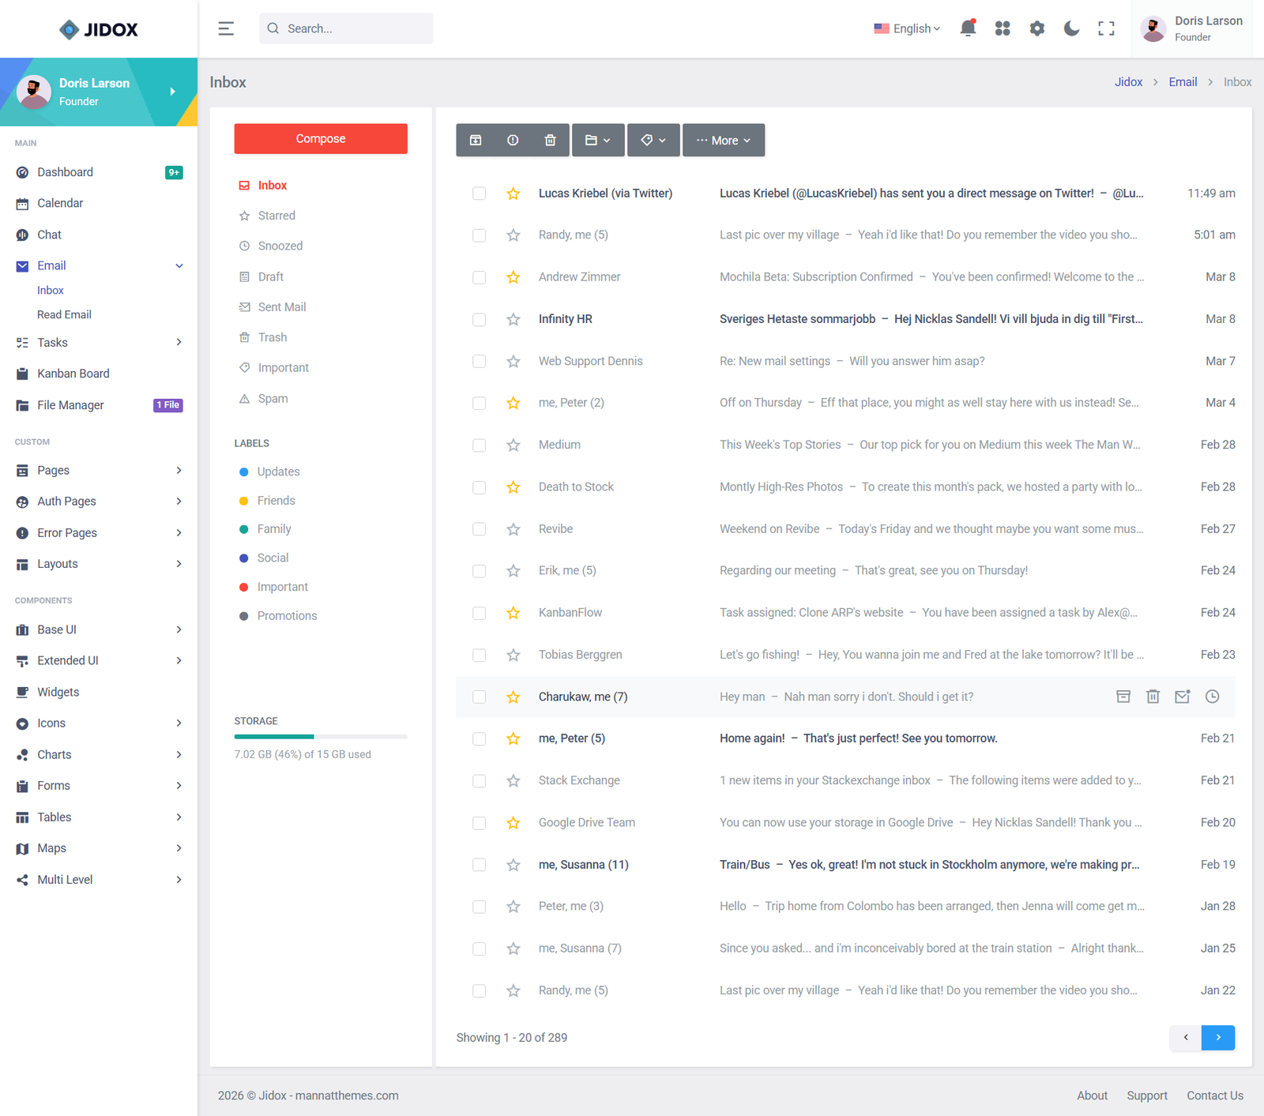
Task: Click the Compose button
Action: click(x=321, y=138)
